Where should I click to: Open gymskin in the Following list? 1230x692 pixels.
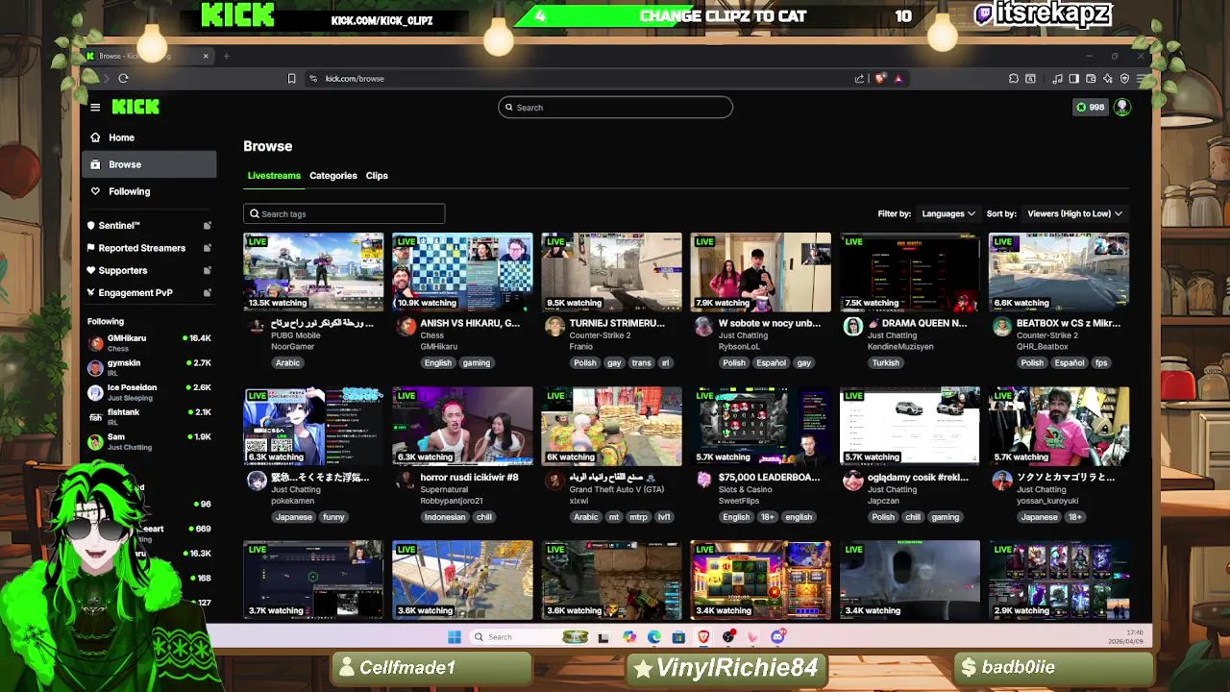[x=149, y=367]
